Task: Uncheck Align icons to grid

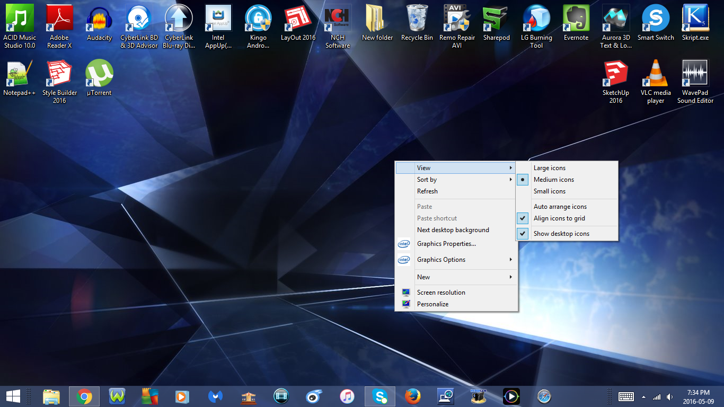Action: pos(567,218)
